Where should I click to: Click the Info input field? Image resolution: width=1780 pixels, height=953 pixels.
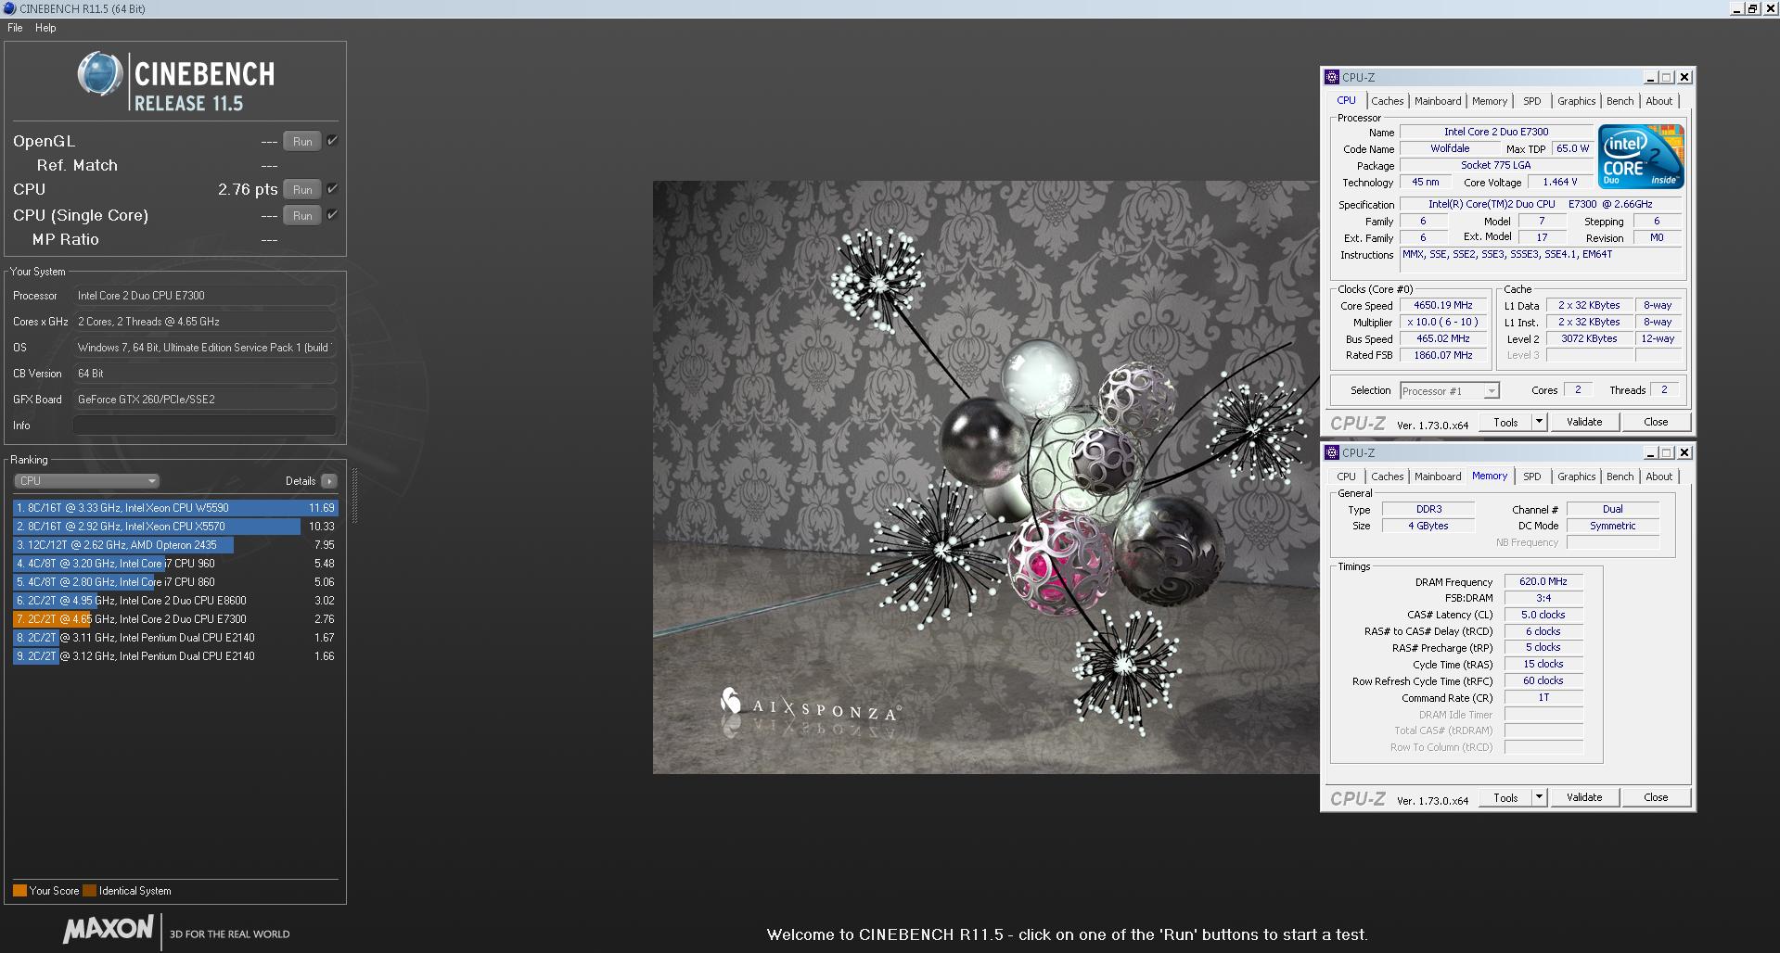point(204,426)
